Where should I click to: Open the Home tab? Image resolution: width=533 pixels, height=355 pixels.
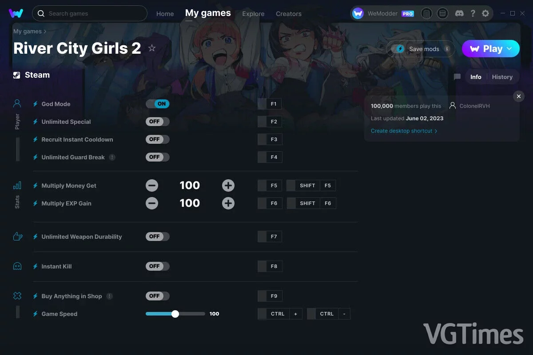click(165, 14)
